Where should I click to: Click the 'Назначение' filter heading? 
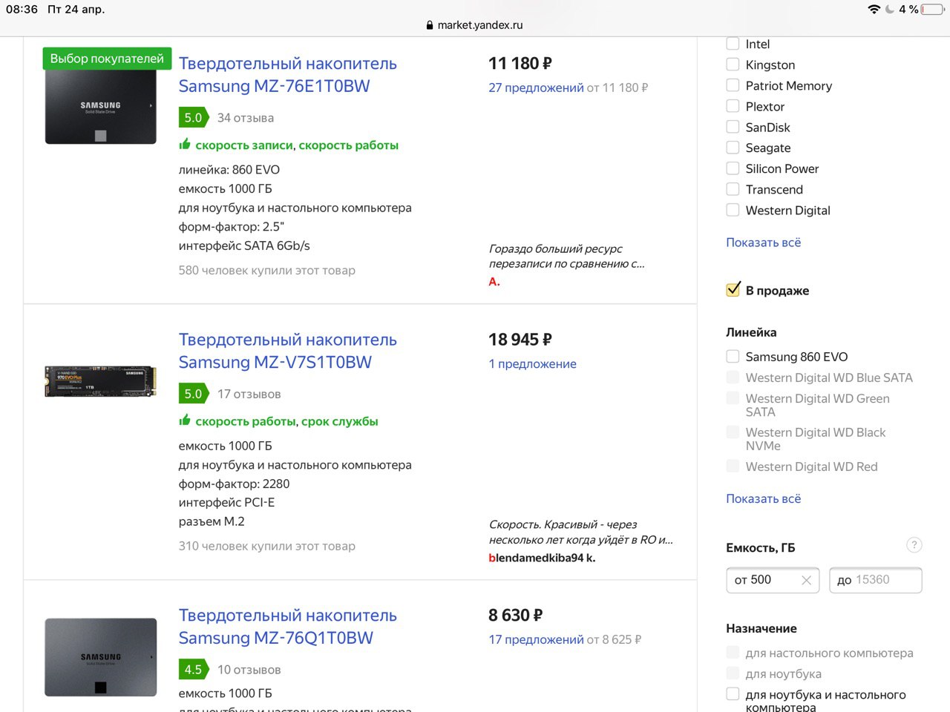[x=761, y=628]
